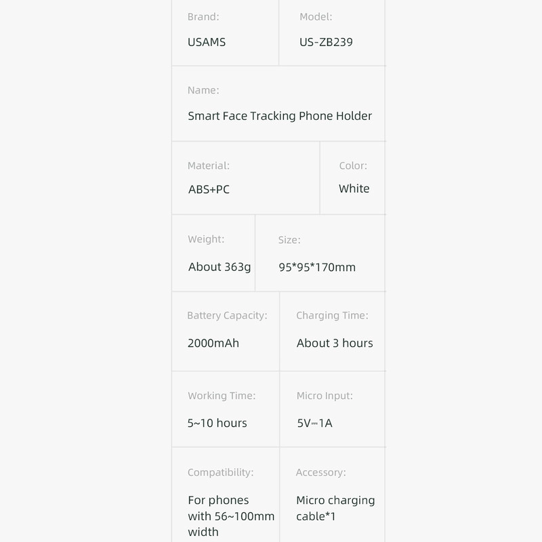Screen dimensions: 542x542
Task: Click the Smart Face Tracking Phone Holder name
Action: (280, 116)
